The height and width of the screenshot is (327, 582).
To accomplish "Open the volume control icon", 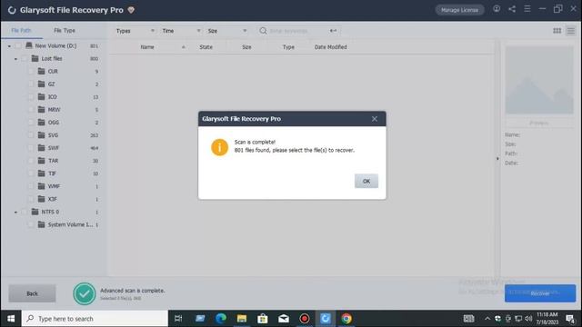I will tap(528, 319).
